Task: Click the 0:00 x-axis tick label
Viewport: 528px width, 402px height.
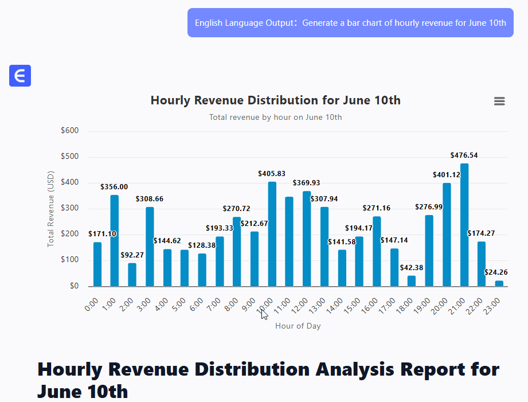Action: (x=91, y=304)
